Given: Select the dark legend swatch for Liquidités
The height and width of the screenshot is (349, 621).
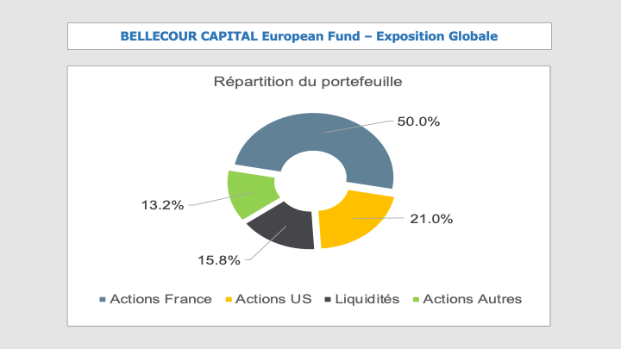Looking at the screenshot, I should 328,300.
